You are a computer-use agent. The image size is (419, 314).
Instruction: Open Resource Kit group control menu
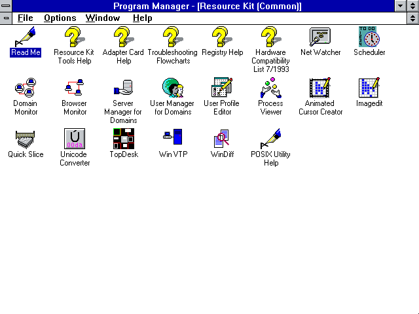(7, 18)
